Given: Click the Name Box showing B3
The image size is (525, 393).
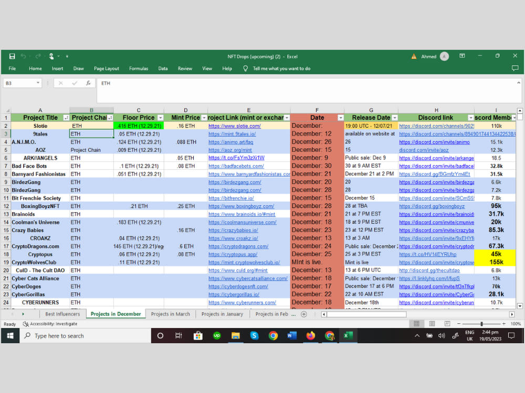Looking at the screenshot, I should [x=19, y=83].
